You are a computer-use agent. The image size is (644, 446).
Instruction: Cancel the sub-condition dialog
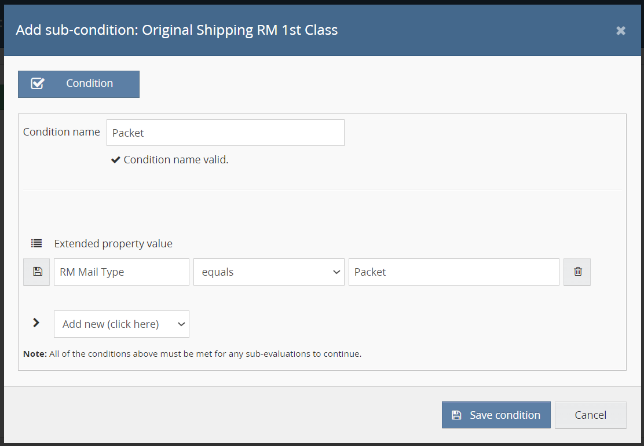[590, 415]
